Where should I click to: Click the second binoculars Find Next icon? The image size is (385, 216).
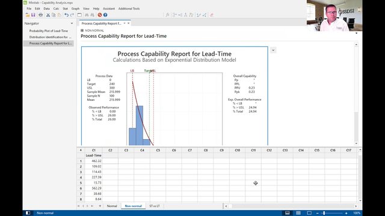coord(92,15)
